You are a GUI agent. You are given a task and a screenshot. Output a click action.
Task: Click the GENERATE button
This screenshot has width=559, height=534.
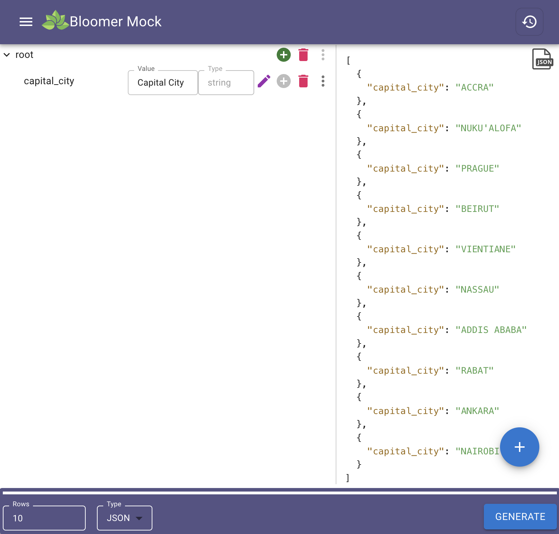(520, 516)
